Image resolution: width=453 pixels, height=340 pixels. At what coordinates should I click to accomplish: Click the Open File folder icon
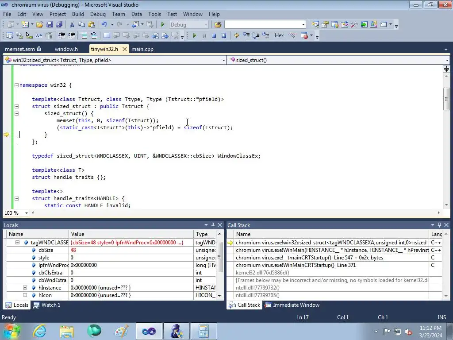click(40, 25)
